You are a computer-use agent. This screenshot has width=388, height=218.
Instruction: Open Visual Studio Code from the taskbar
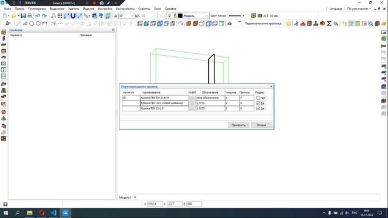click(53, 213)
